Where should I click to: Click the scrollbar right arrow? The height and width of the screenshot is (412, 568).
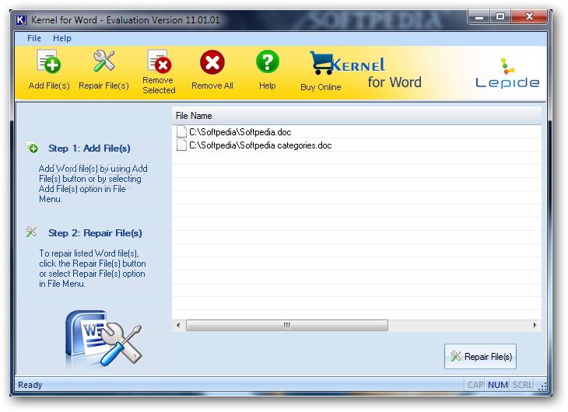tap(535, 325)
